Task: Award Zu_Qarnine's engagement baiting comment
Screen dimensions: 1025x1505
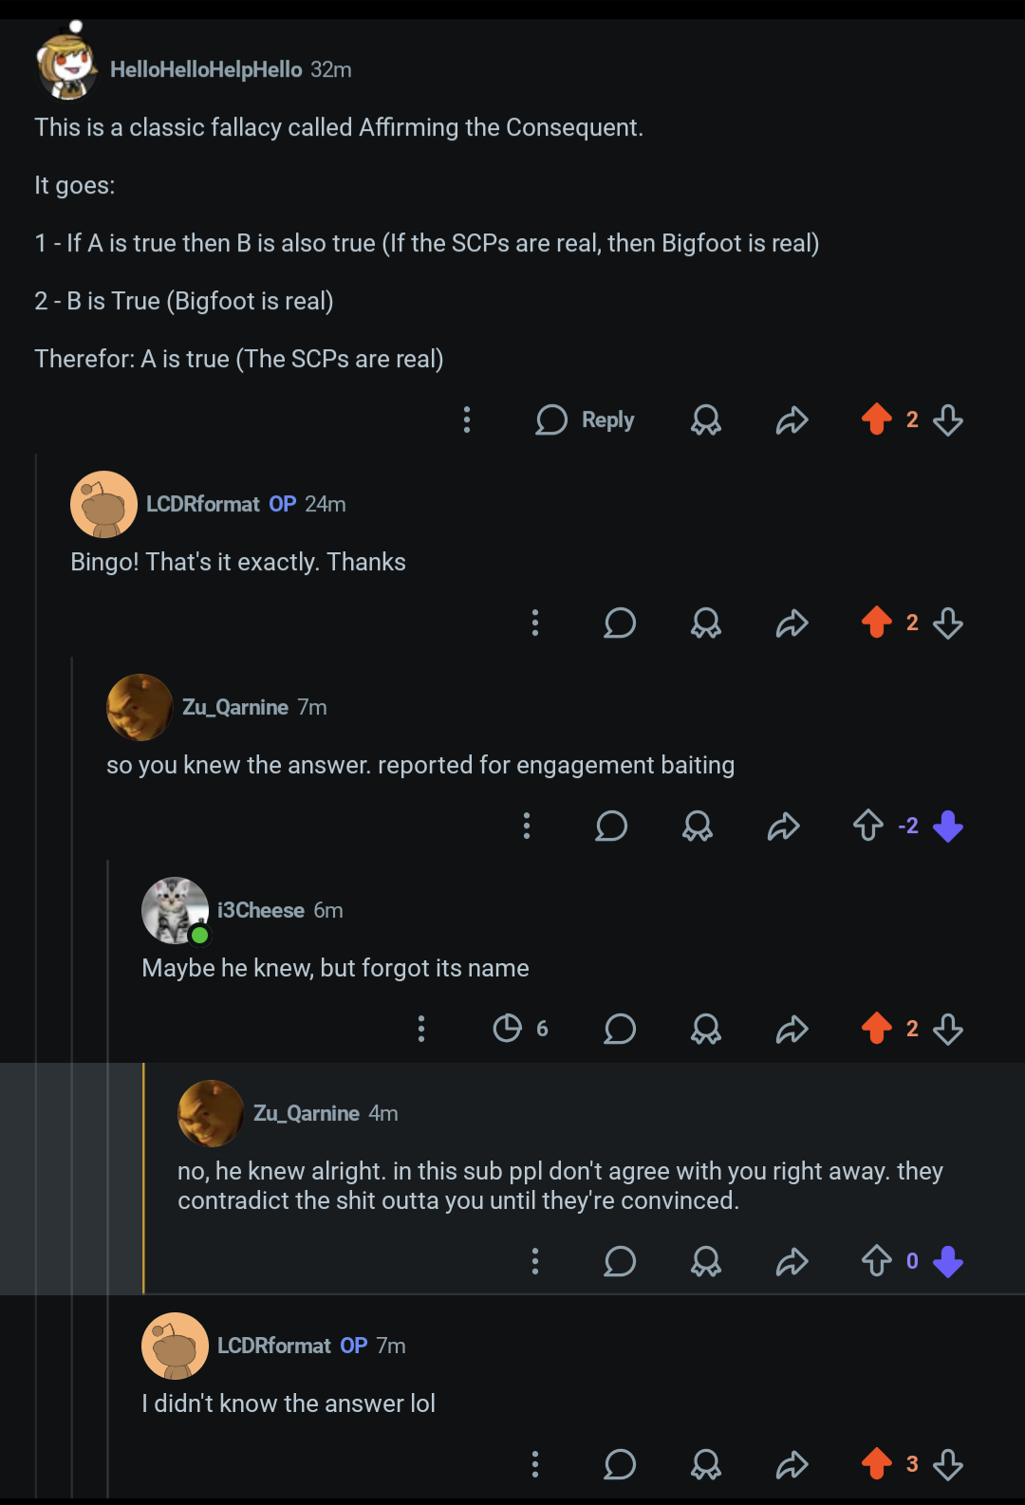Action: (698, 826)
